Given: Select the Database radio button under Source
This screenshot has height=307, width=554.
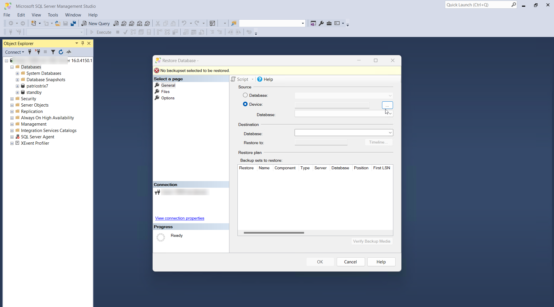Looking at the screenshot, I should click(x=245, y=95).
